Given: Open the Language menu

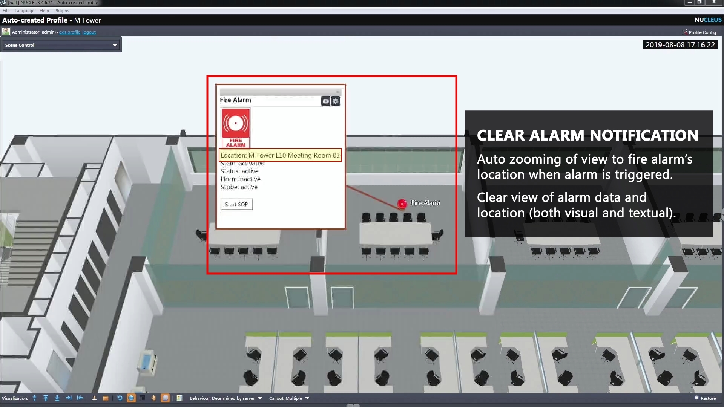Looking at the screenshot, I should (25, 11).
